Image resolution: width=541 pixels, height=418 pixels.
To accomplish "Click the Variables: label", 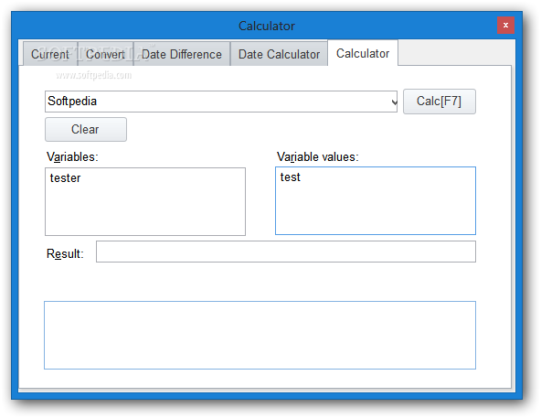I will point(72,156).
